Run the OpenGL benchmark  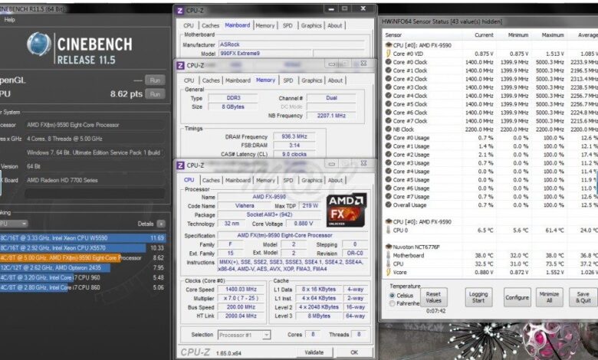155,80
